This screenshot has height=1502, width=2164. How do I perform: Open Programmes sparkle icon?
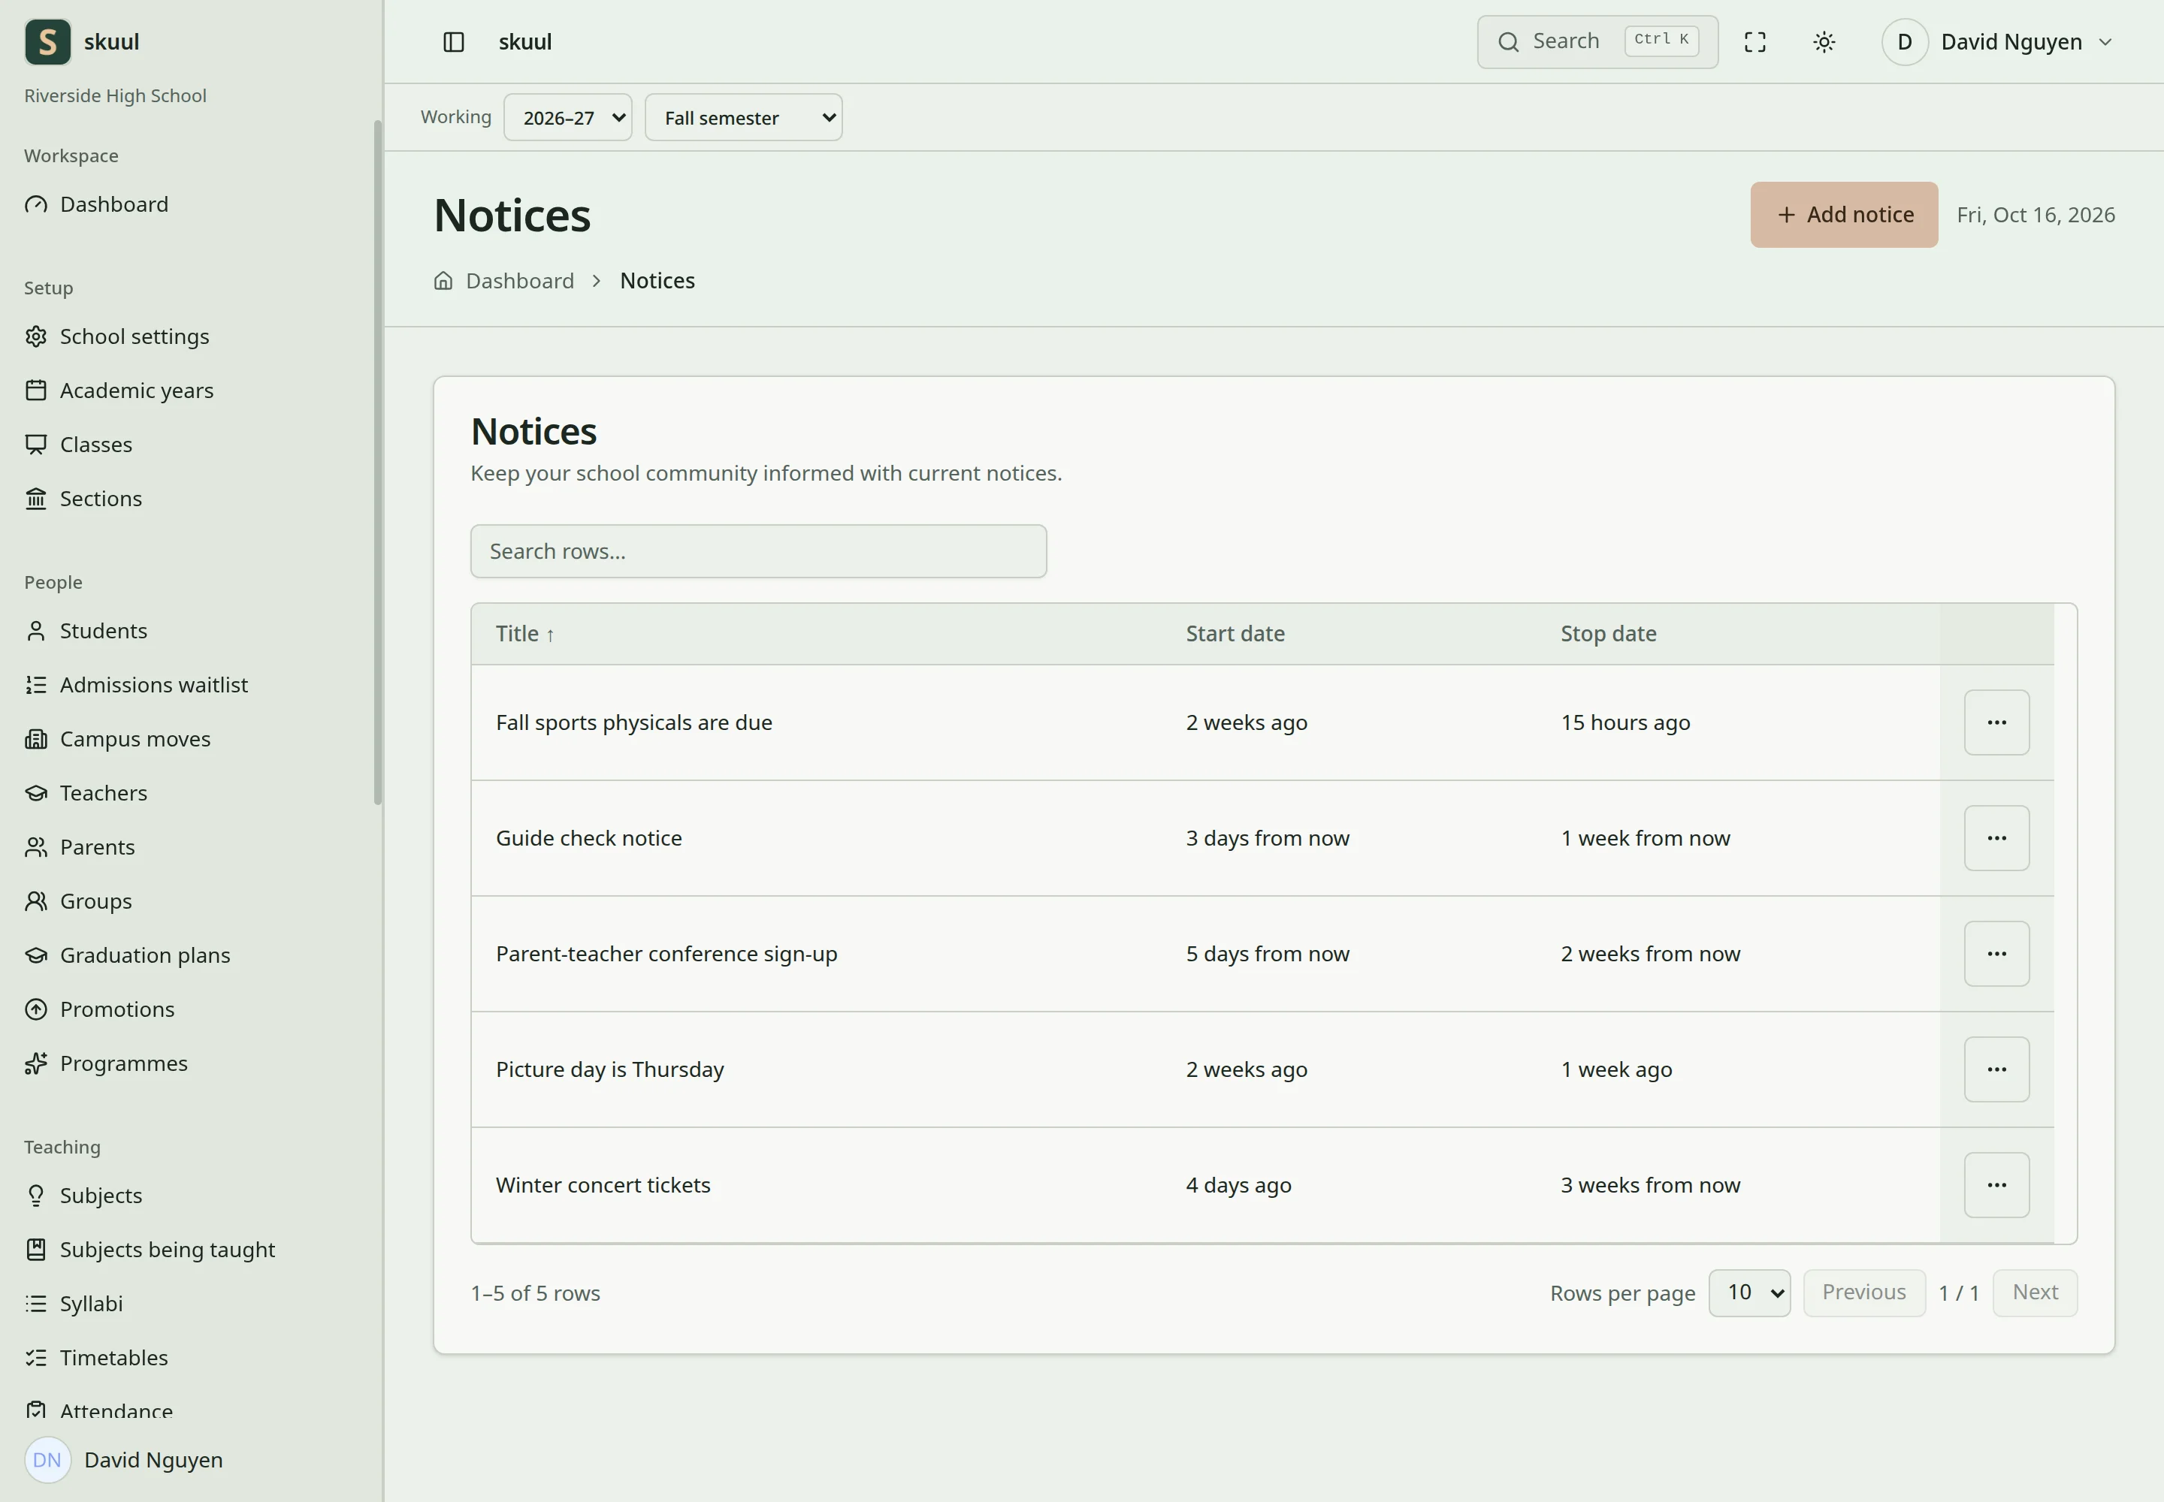36,1063
